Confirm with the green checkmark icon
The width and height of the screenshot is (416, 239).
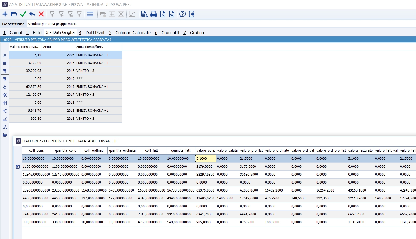[23, 14]
